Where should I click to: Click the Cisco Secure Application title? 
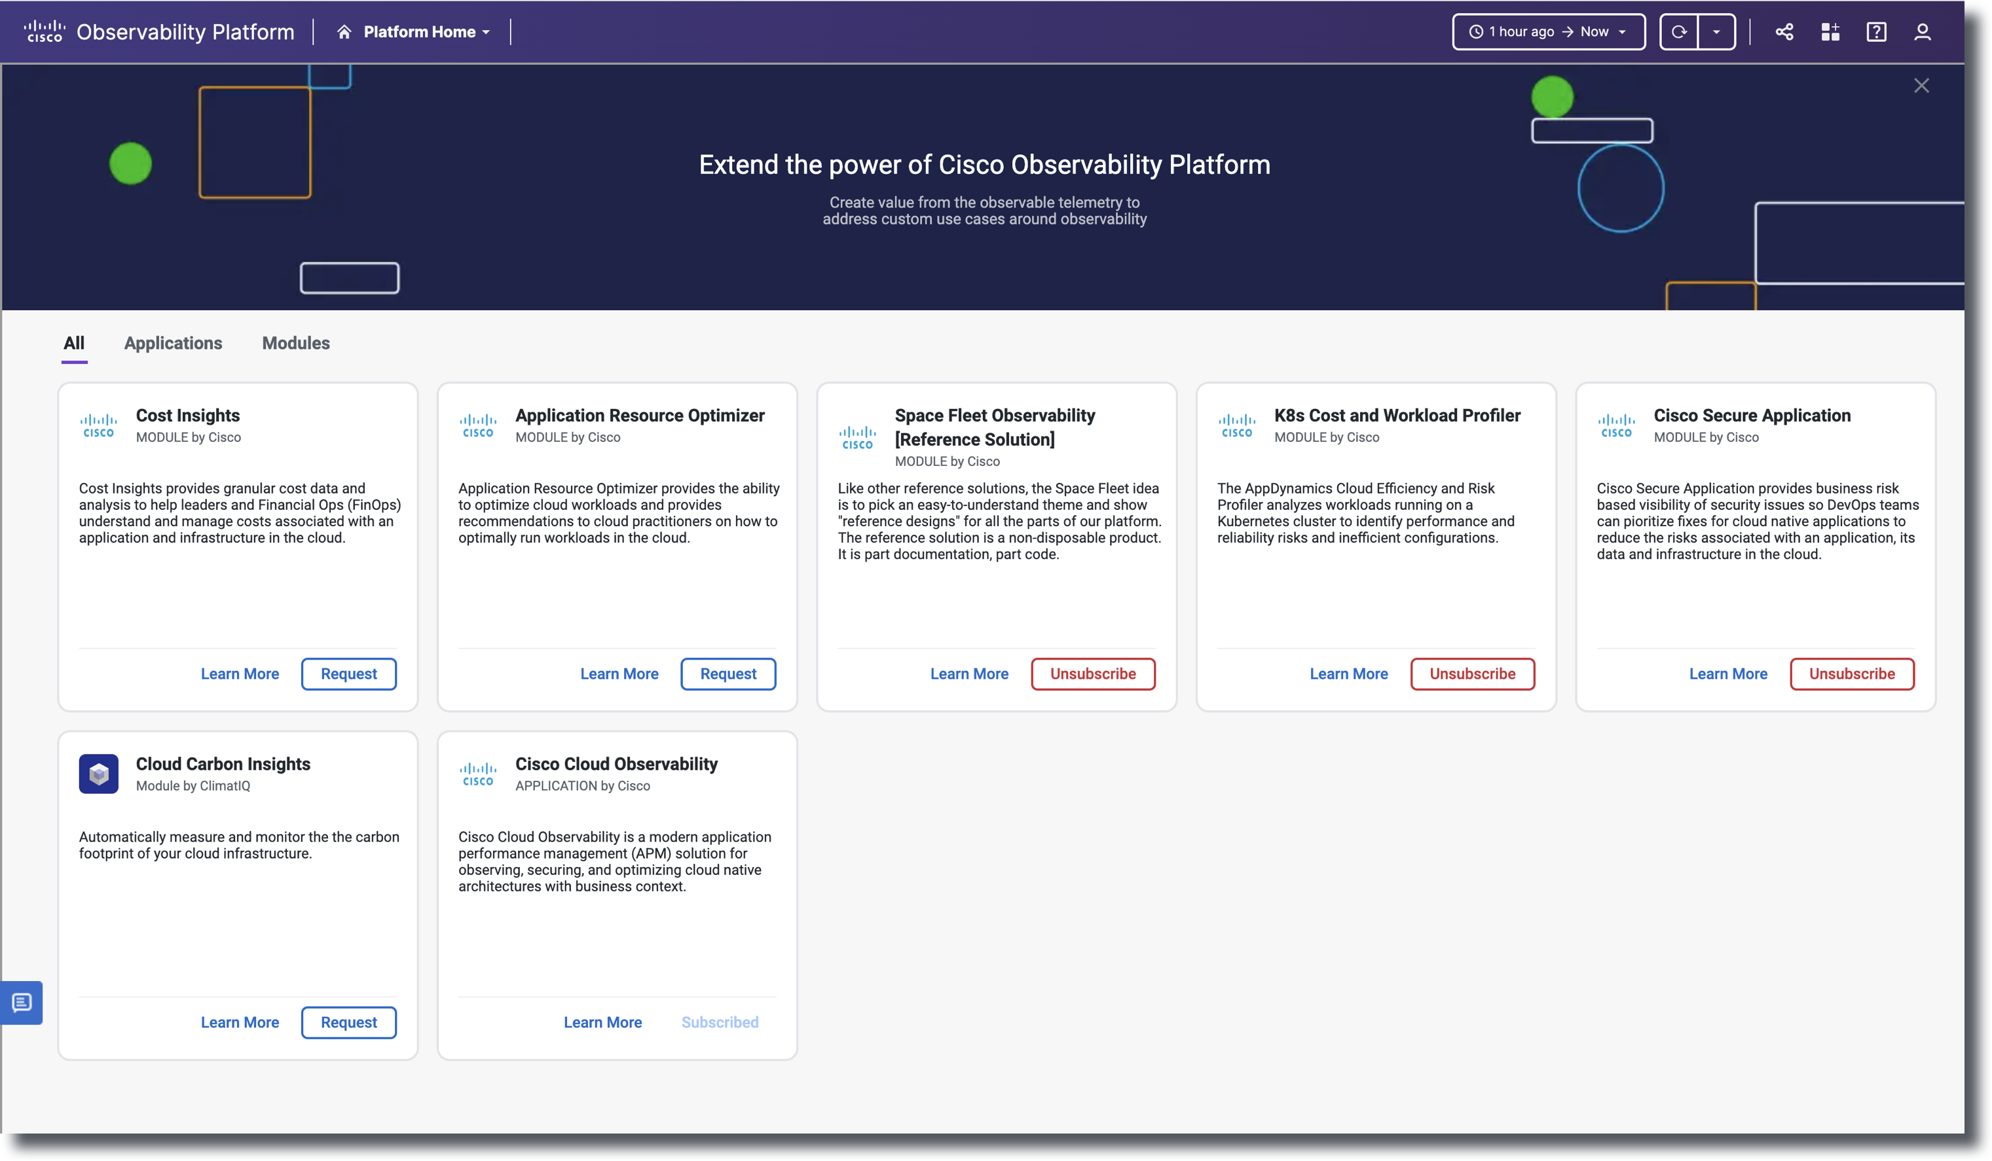coord(1752,416)
